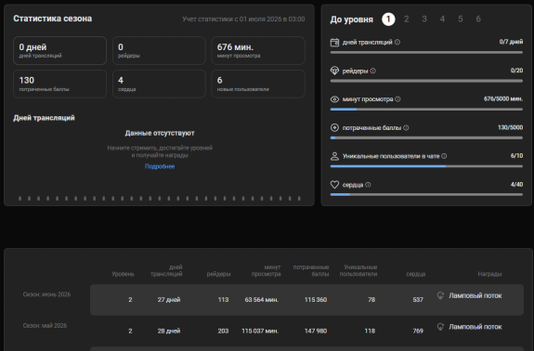Open info tooltip for сердца
Viewport: 534px width, 351px height.
click(x=368, y=185)
